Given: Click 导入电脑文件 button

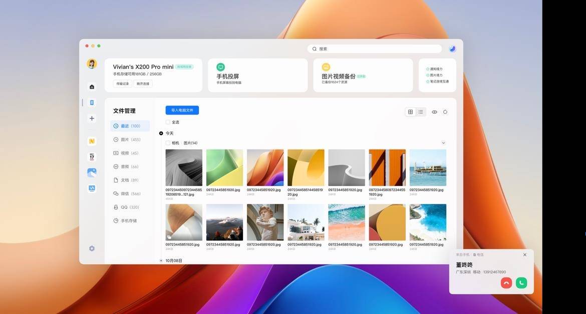Looking at the screenshot, I should click(x=182, y=110).
